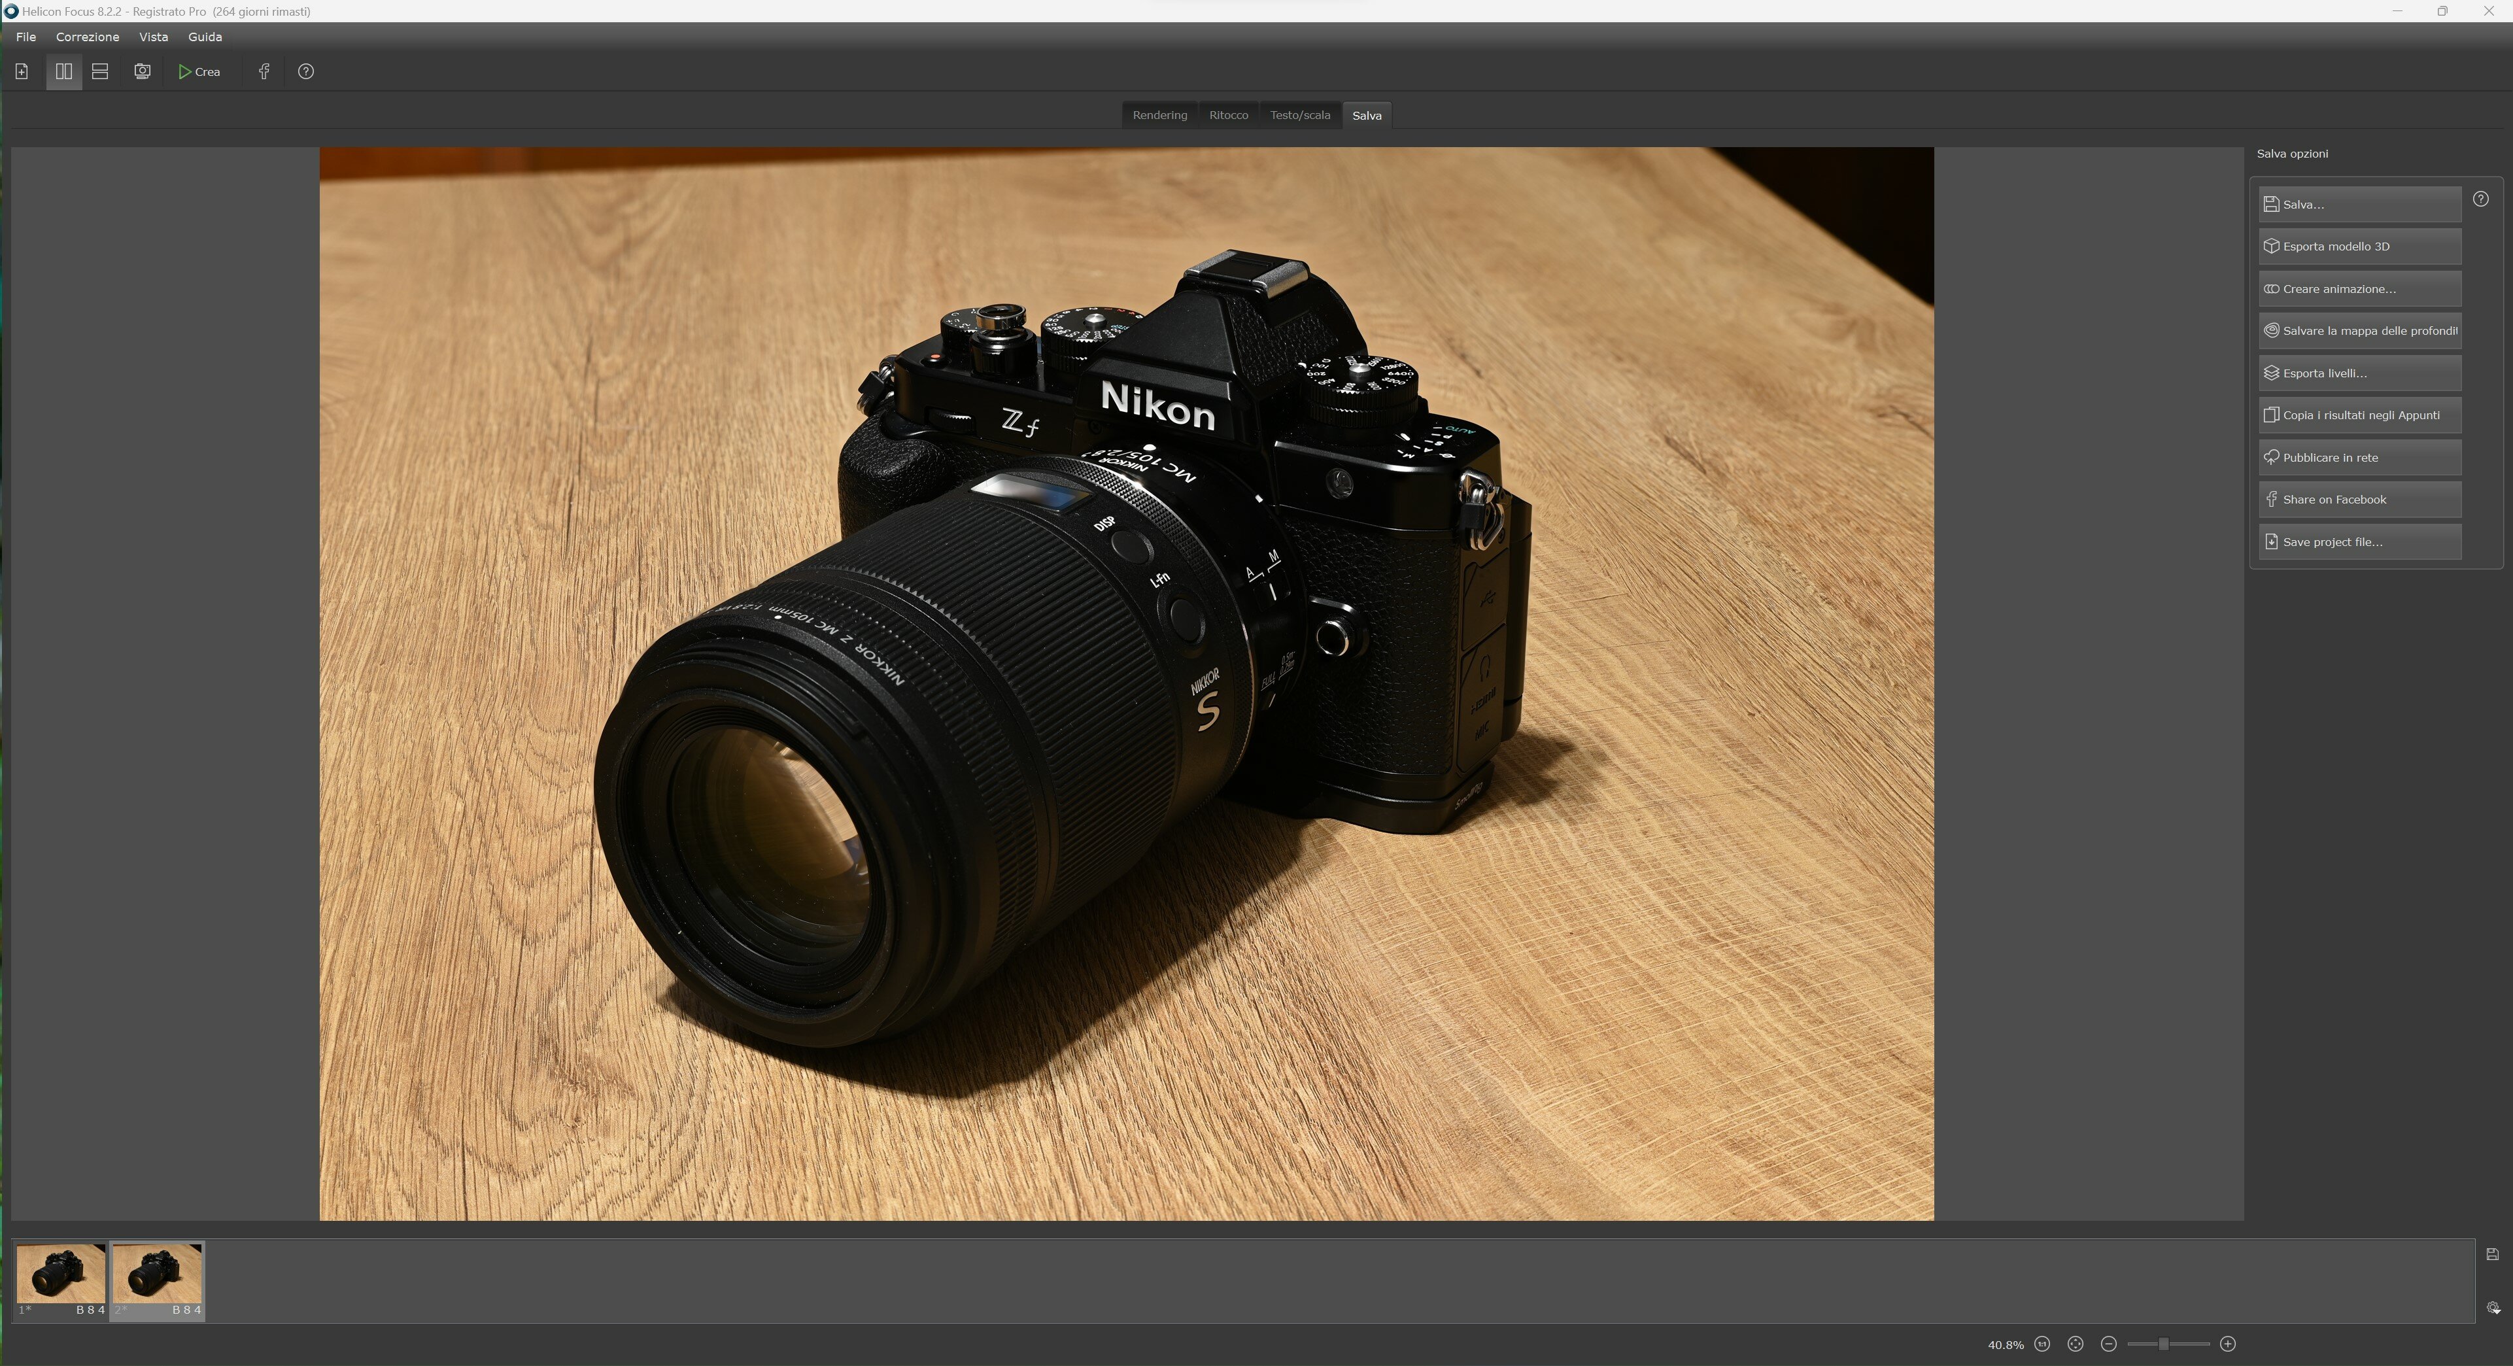Screen dimensions: 2513x1366
Task: Click the file icon on Save project file
Action: pyautogui.click(x=2271, y=541)
